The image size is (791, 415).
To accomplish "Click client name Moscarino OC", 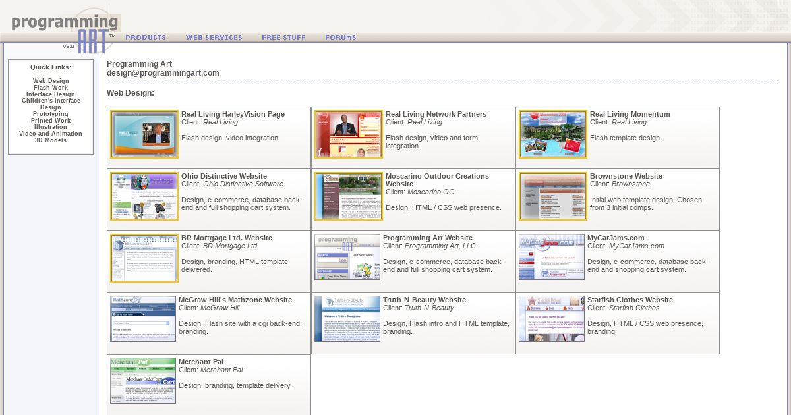I will pos(430,192).
